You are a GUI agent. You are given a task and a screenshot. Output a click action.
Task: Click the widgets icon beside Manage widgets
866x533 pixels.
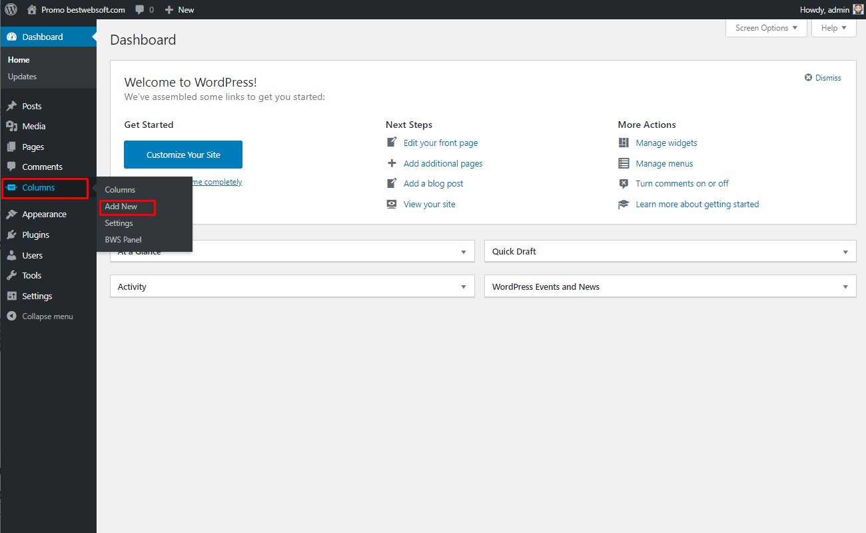coord(624,143)
